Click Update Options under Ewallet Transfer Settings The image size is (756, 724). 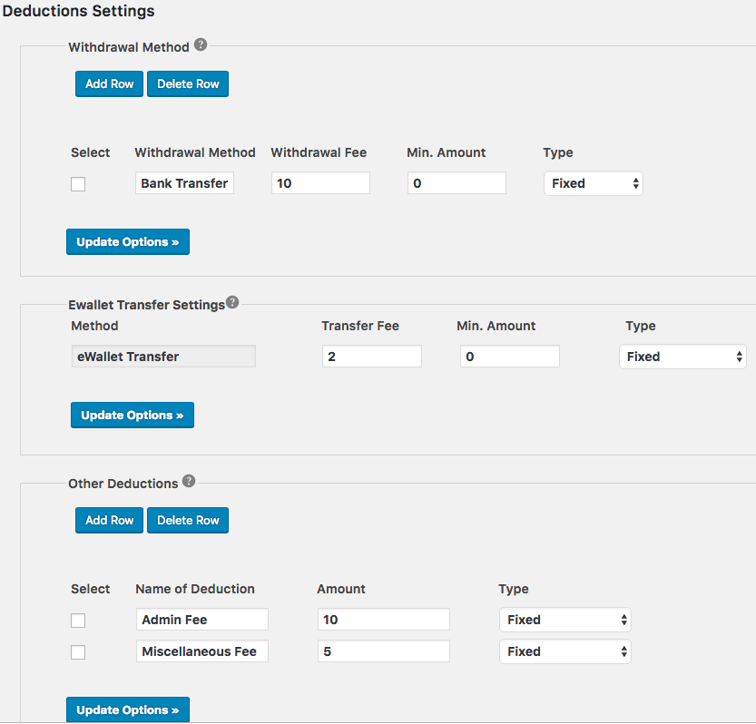(x=133, y=415)
